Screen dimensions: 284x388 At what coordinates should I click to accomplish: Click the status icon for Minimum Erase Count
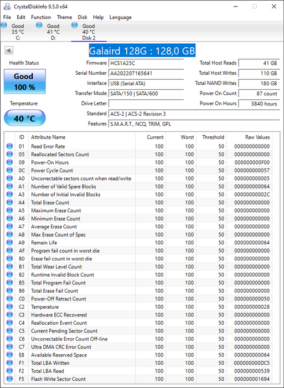tap(9, 218)
